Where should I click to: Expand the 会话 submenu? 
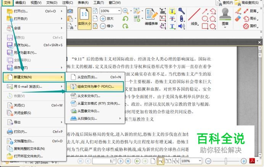tap(34, 28)
